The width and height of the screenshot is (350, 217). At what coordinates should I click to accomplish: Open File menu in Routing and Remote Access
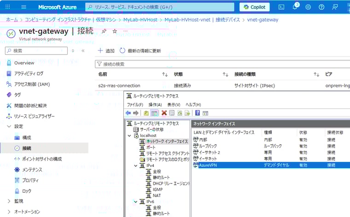(x=135, y=104)
